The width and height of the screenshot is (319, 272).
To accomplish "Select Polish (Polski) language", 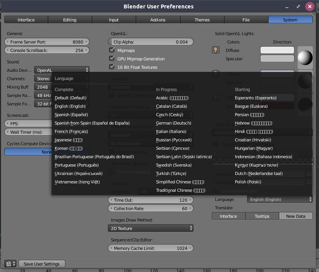I will pyautogui.click(x=248, y=182).
